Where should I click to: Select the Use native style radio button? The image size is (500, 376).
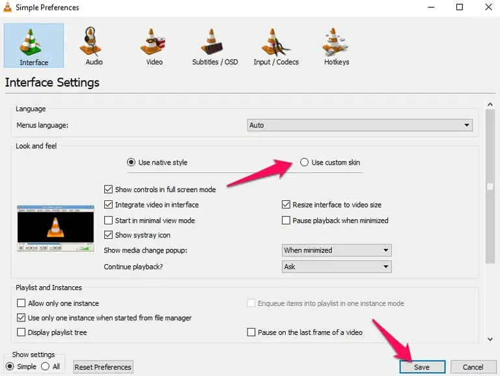pyautogui.click(x=131, y=163)
